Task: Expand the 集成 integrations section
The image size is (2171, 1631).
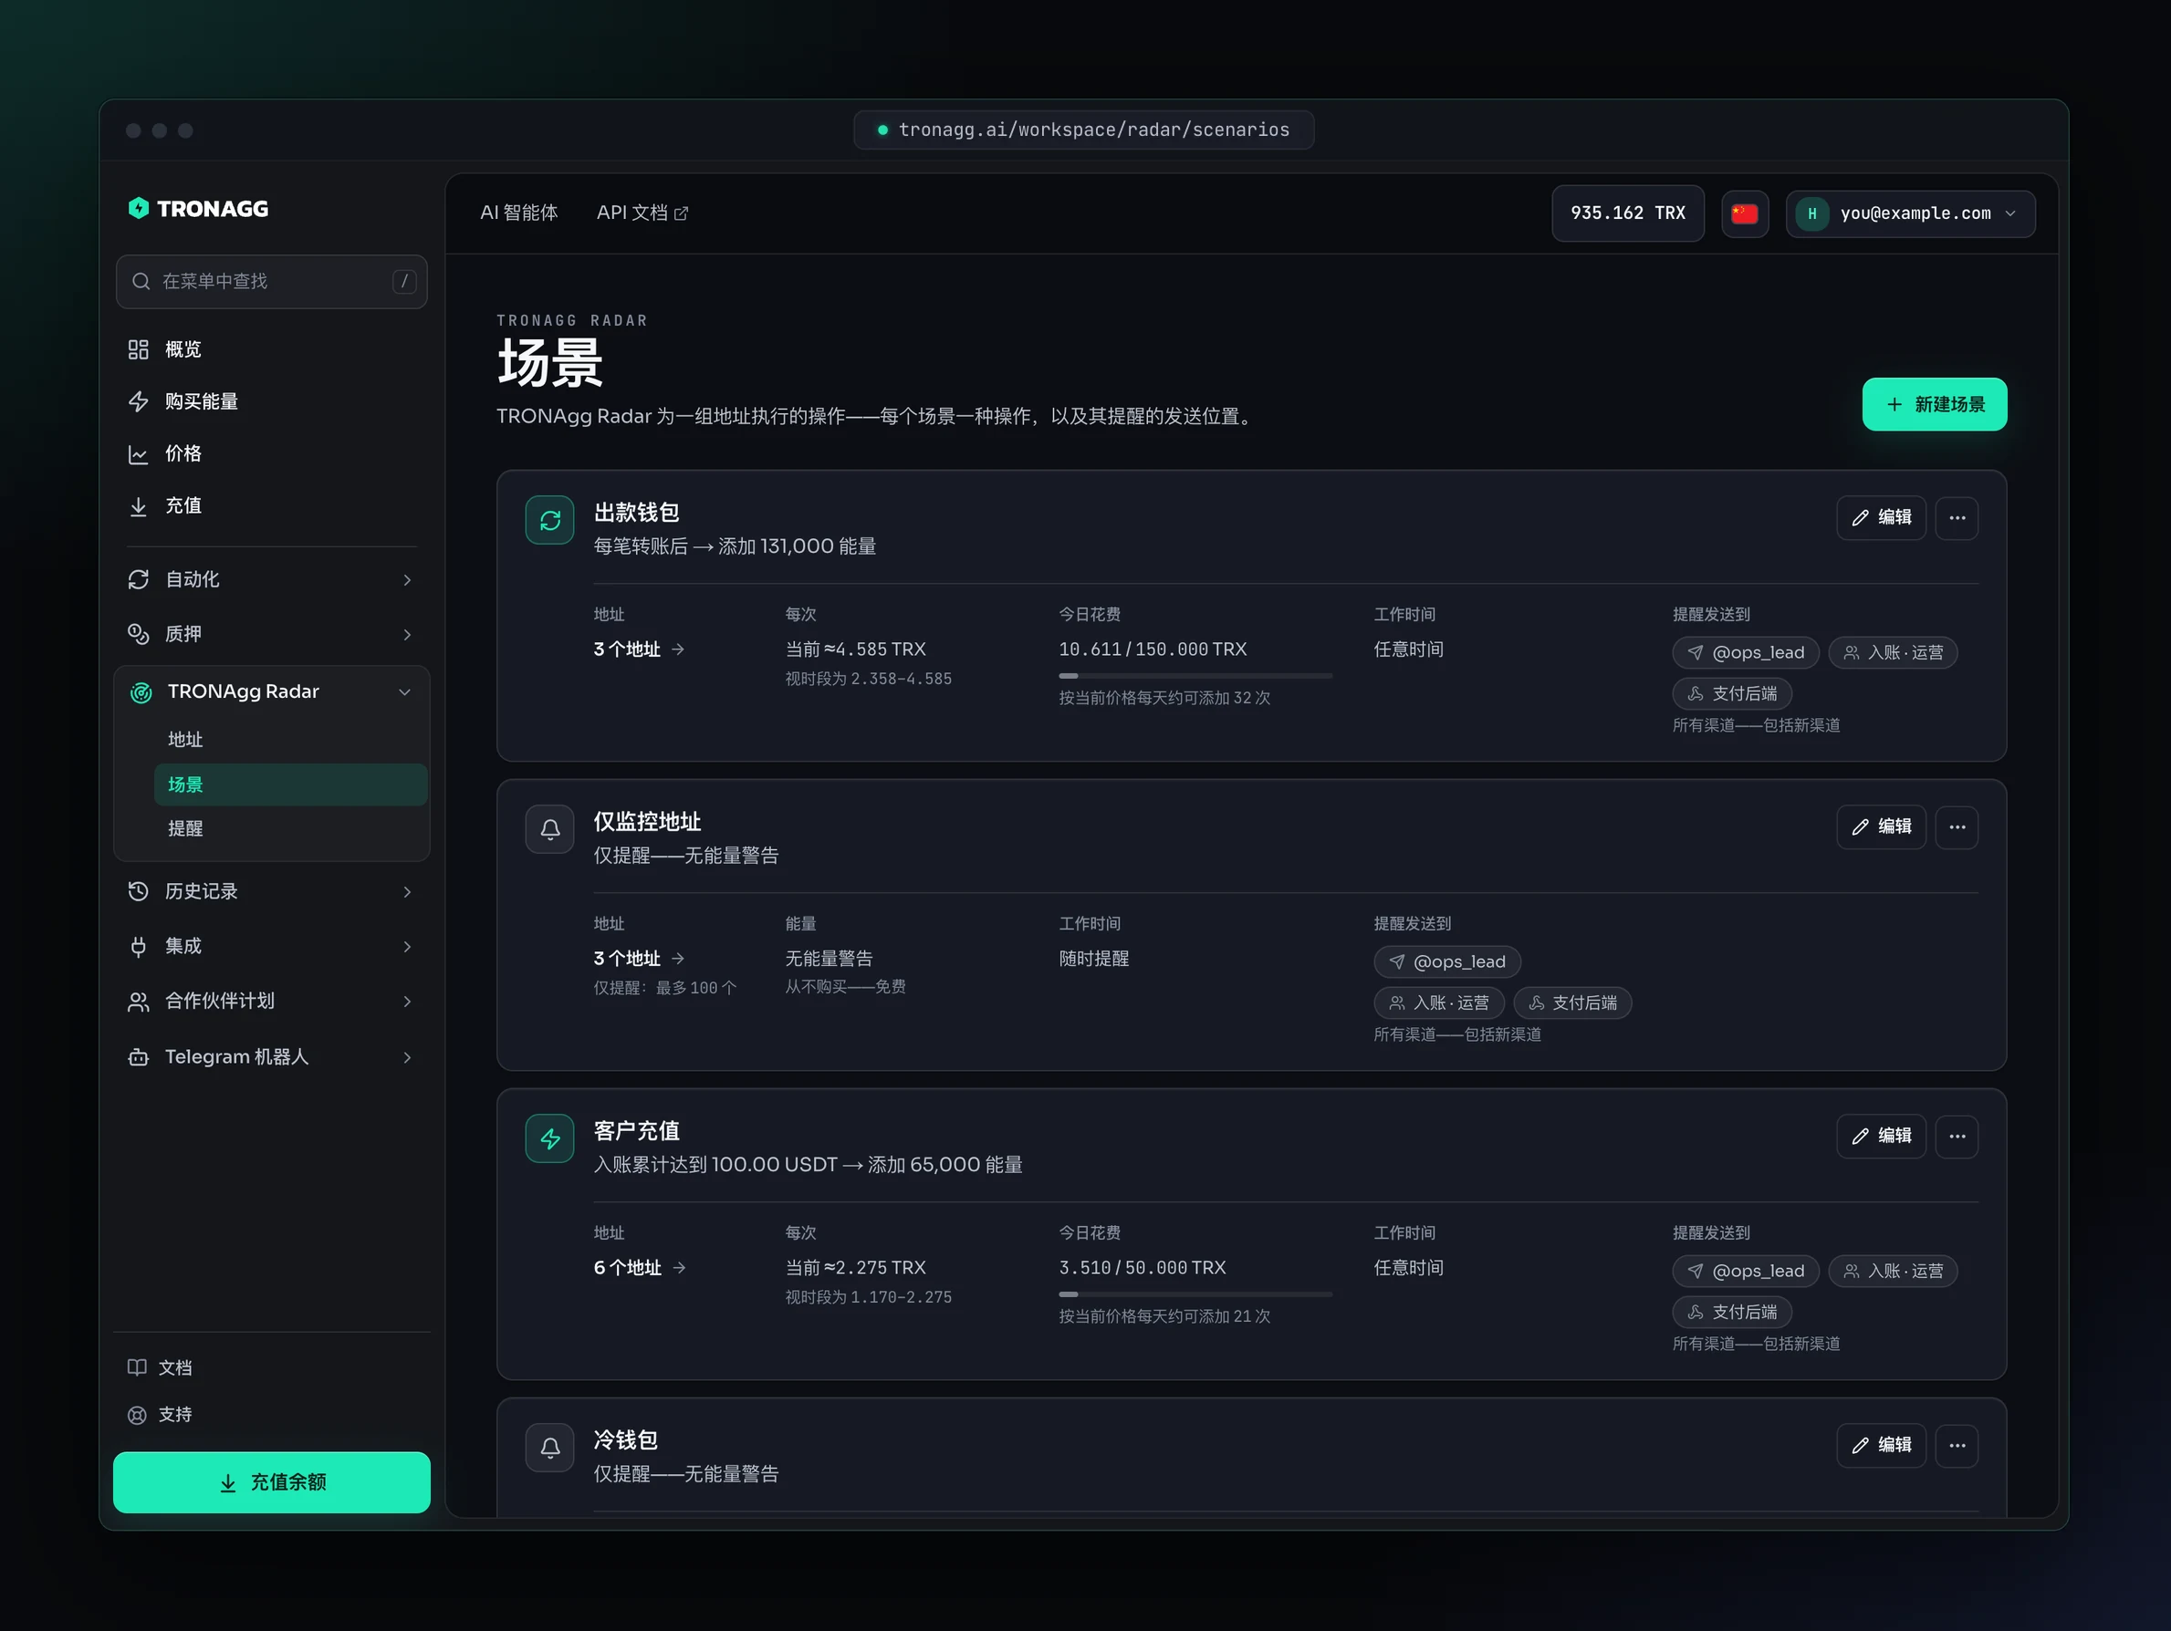Action: [x=272, y=946]
